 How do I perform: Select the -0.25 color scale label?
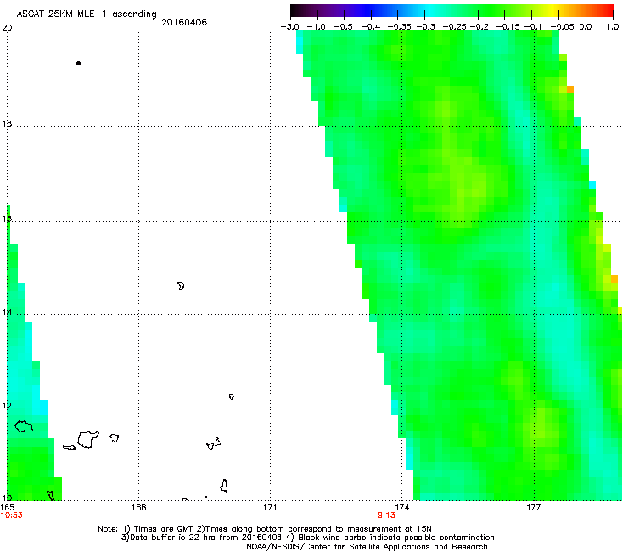pyautogui.click(x=454, y=27)
